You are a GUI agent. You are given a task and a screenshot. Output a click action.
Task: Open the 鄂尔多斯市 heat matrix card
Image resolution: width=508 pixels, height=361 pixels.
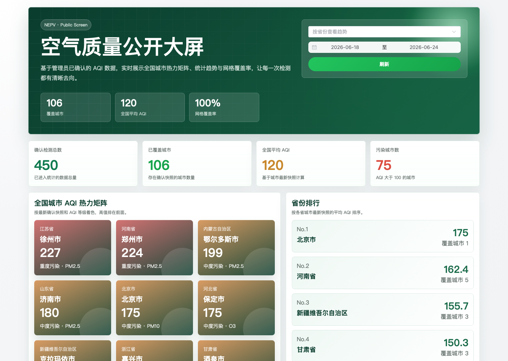pos(236,247)
